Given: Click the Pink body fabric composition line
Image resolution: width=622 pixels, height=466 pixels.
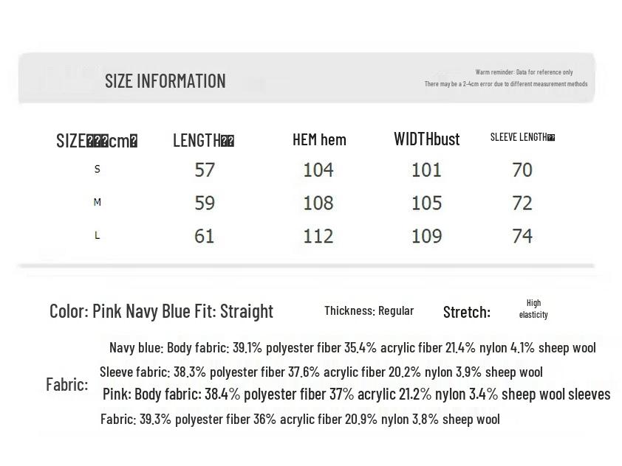Looking at the screenshot, I should (x=356, y=394).
